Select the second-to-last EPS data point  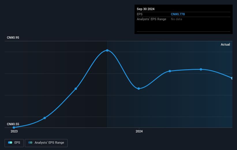(201, 70)
